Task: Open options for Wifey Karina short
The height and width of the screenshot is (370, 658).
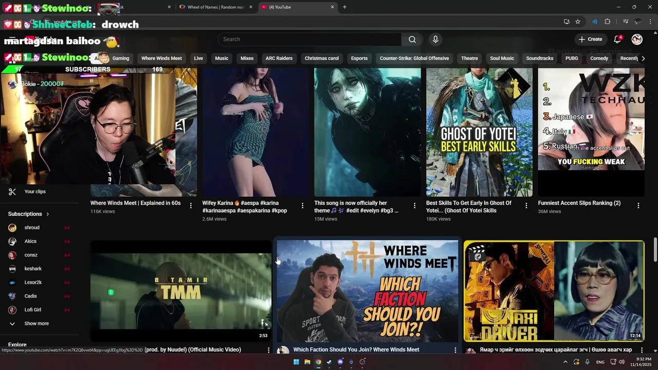Action: (x=302, y=206)
